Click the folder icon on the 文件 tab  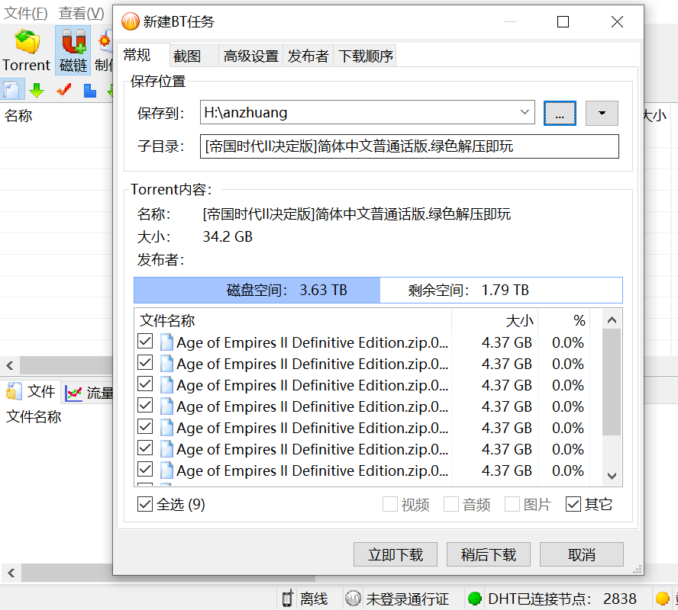(14, 392)
